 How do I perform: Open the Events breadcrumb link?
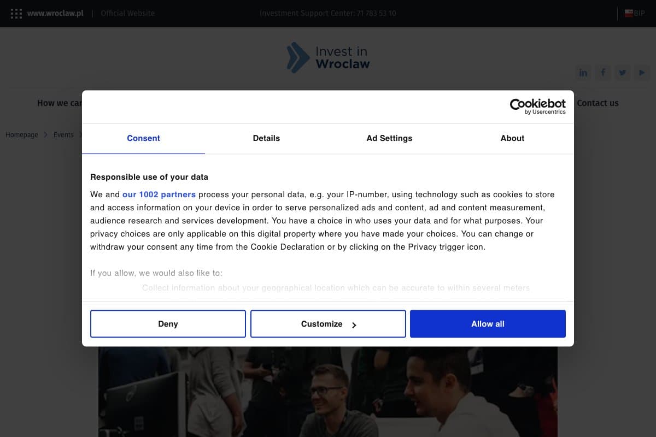[63, 135]
